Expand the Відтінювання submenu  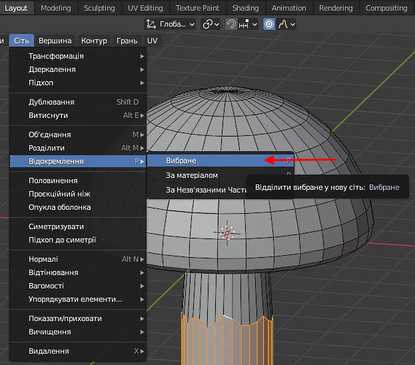(78, 272)
